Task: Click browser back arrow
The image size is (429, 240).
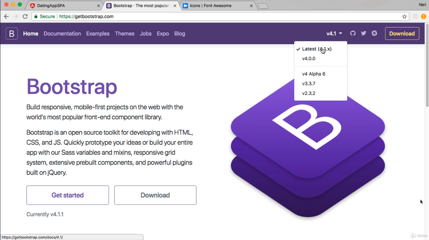Action: pyautogui.click(x=6, y=16)
